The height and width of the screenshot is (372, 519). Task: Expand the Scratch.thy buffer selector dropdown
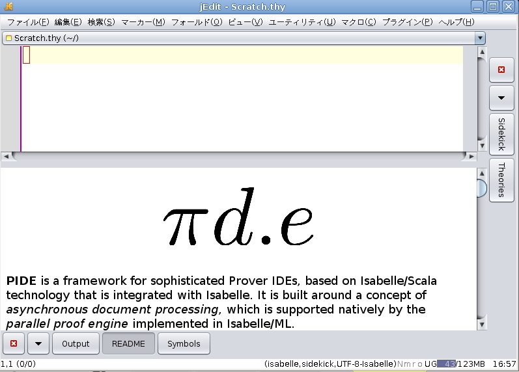pos(480,38)
